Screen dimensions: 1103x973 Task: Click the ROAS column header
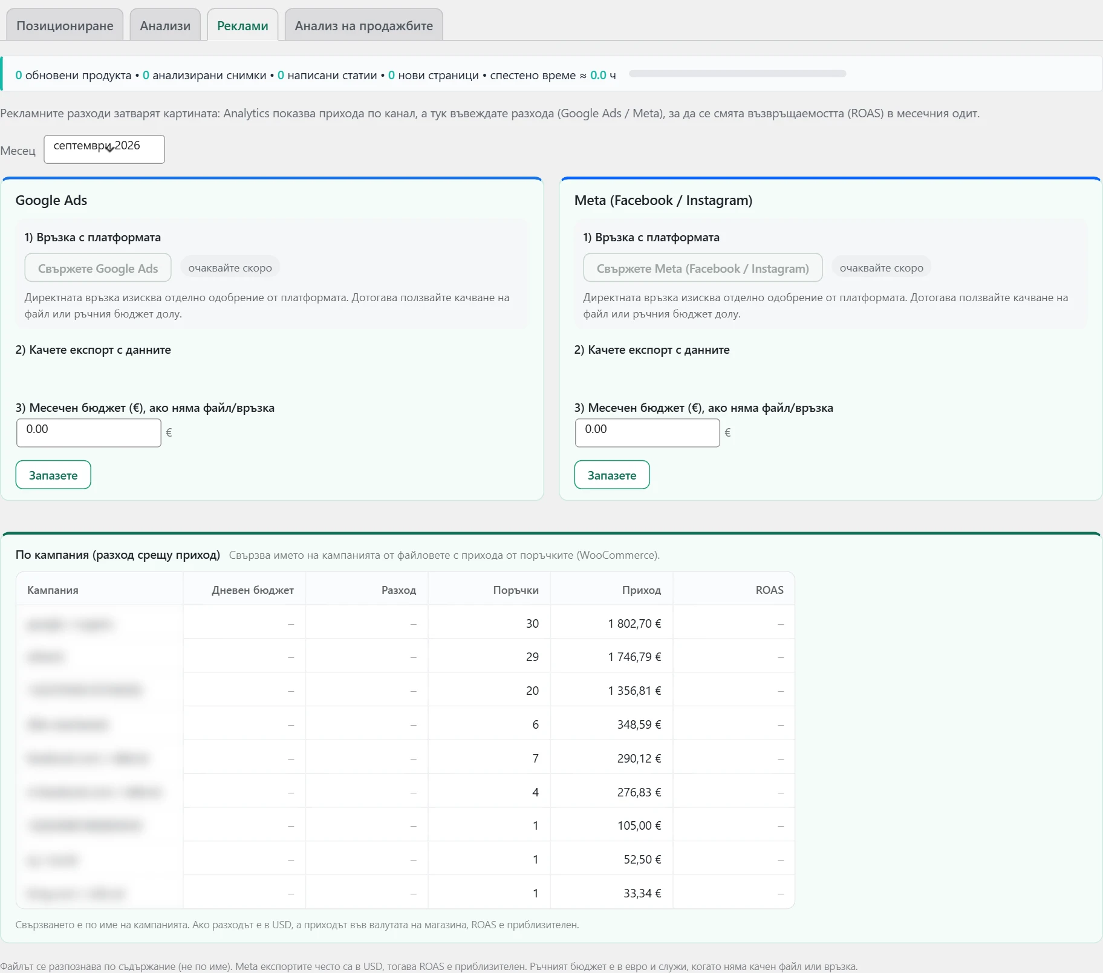[734, 590]
